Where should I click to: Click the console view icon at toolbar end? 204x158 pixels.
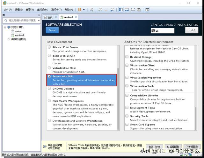point(147,10)
